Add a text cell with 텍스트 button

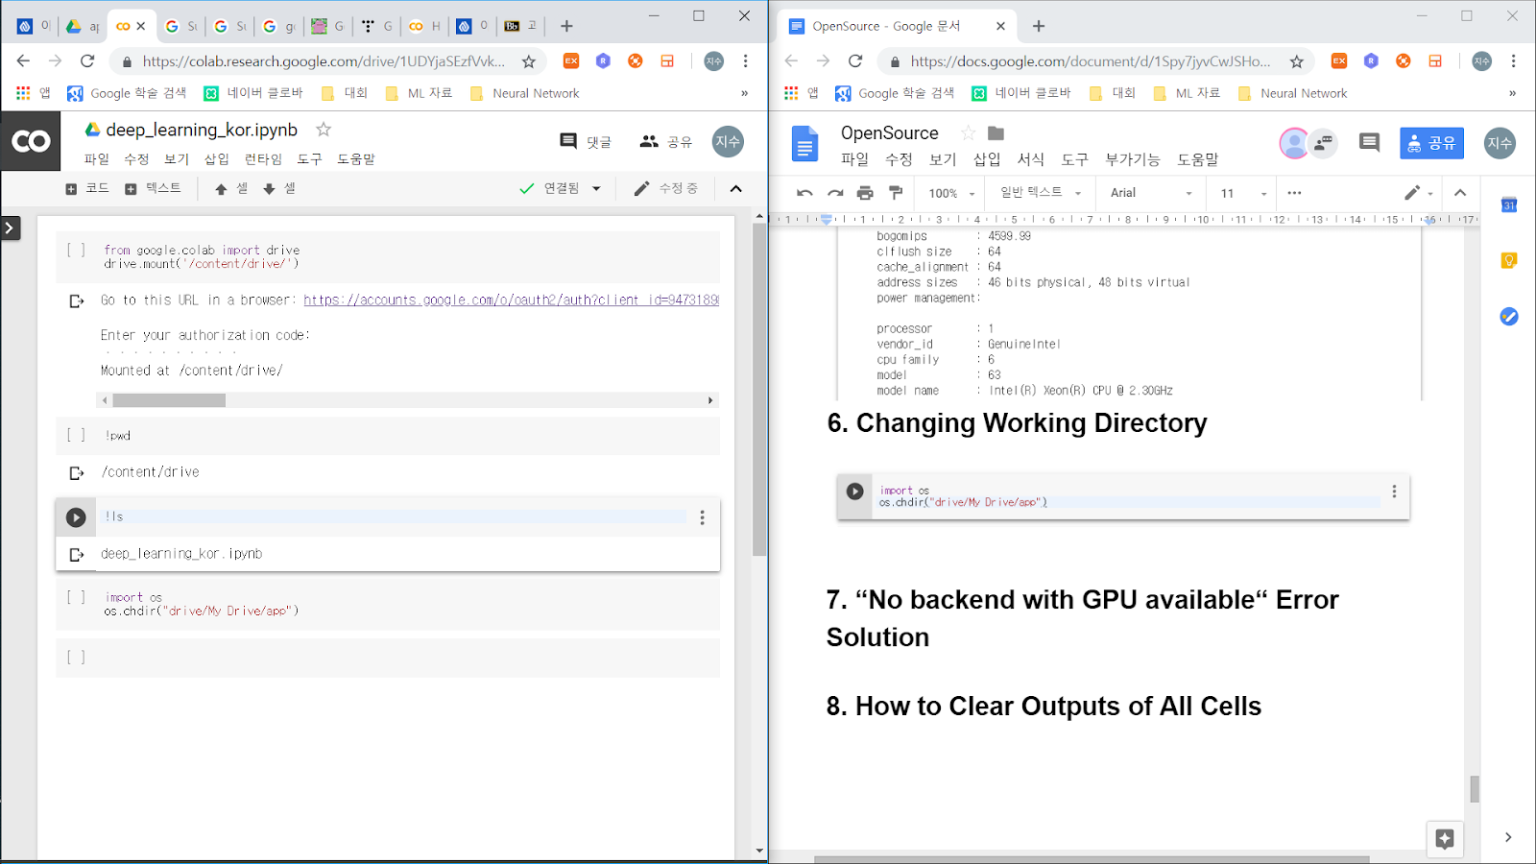click(153, 188)
